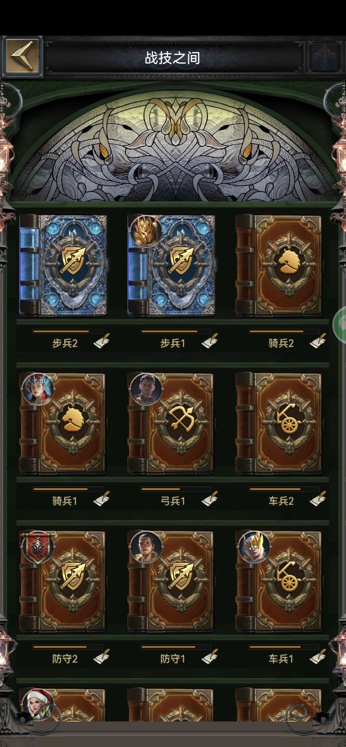The image size is (346, 747).
Task: Tap the red banner shield badge on 防守2
Action: [x=37, y=547]
